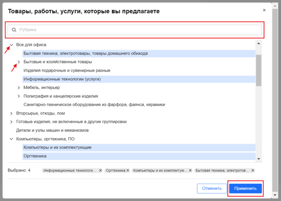Screen dimensions: 281x201
Task: Remove the Бытовая техника, электротов chip
Action: 253,171
